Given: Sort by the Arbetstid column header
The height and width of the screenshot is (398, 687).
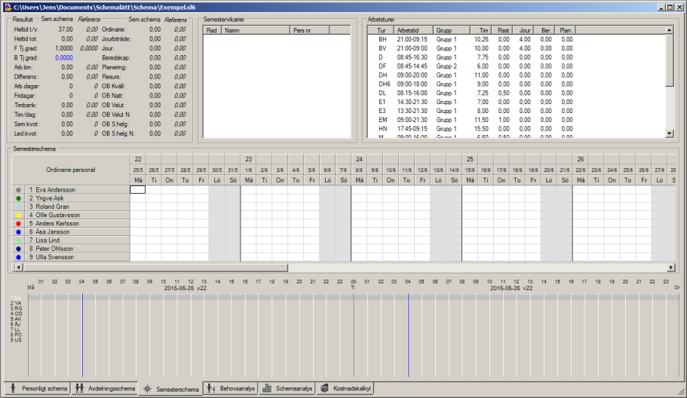Looking at the screenshot, I should click(413, 30).
